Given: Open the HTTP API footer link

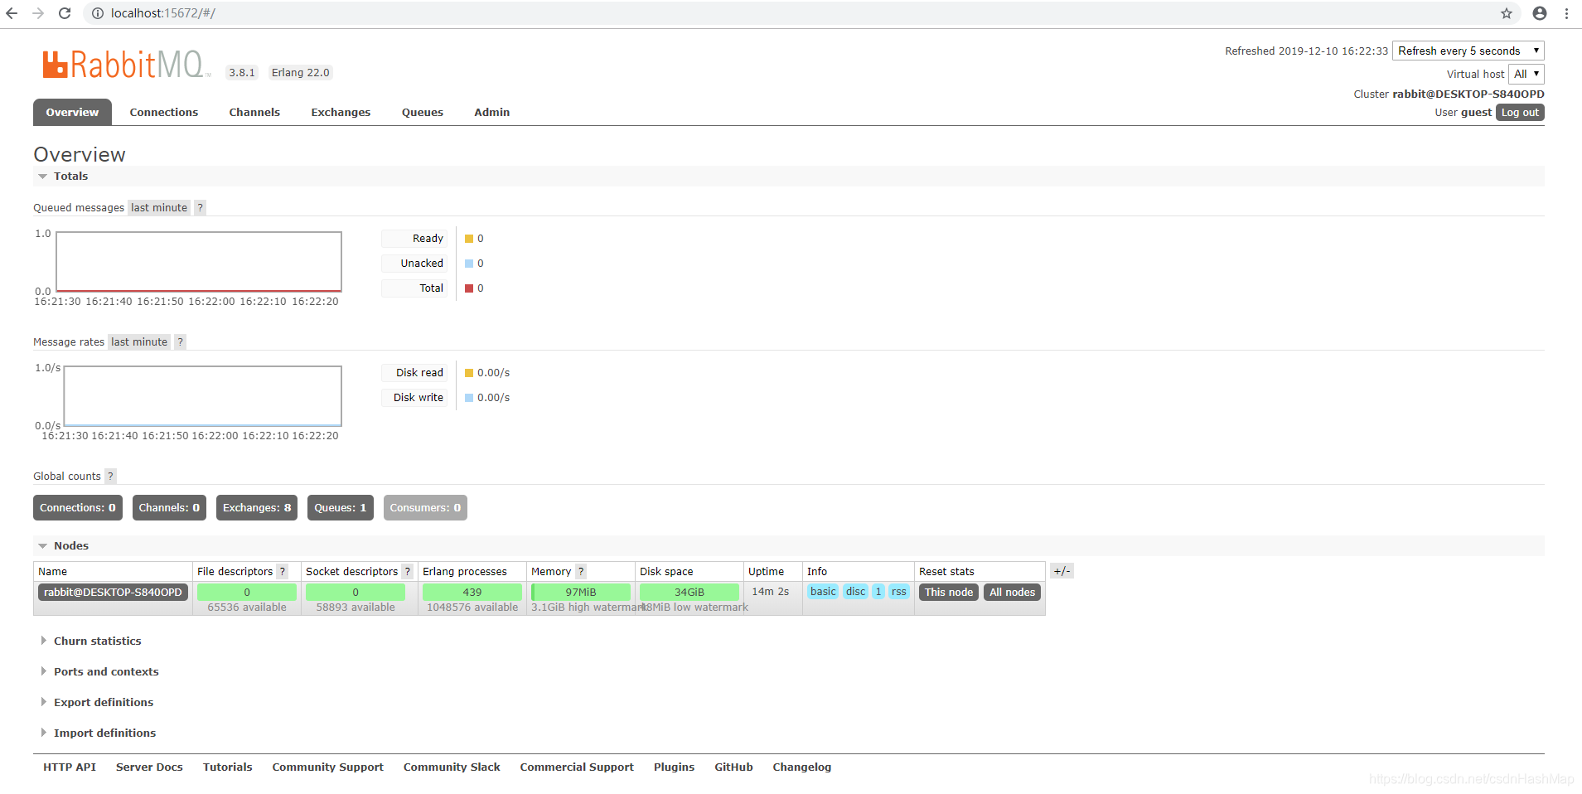Looking at the screenshot, I should (x=70, y=767).
